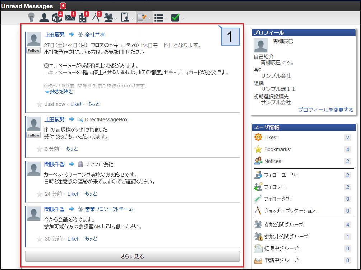Expand 続きを読む on the first post
361x270 pixels.
[x=59, y=92]
